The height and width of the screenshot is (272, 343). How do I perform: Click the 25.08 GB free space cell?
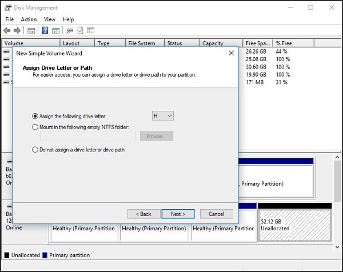click(x=256, y=59)
